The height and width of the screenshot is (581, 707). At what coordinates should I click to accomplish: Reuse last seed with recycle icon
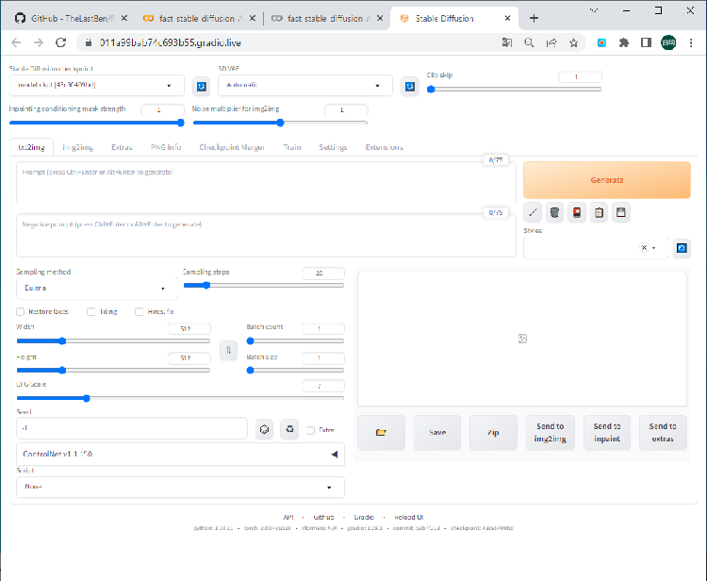pyautogui.click(x=289, y=429)
